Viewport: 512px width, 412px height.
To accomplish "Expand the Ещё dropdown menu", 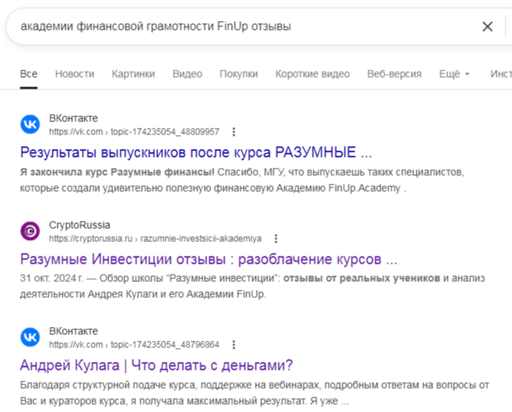I will pyautogui.click(x=455, y=74).
